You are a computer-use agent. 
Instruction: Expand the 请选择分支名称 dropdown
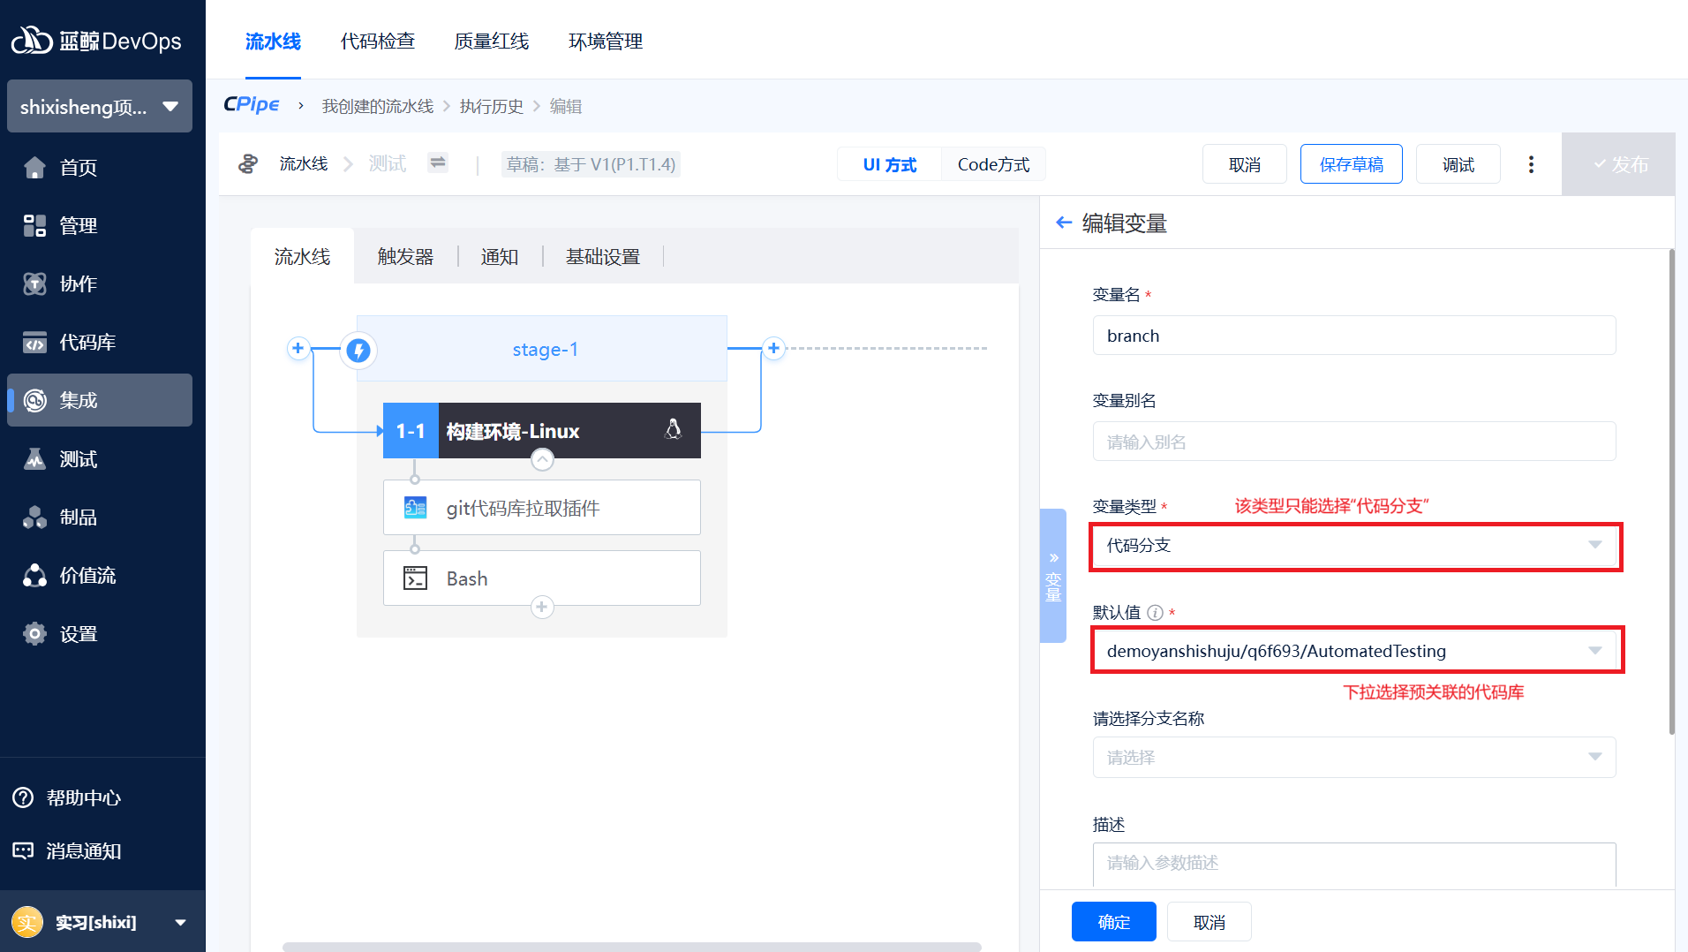[1354, 758]
